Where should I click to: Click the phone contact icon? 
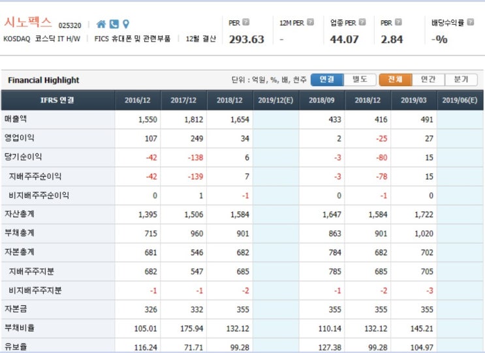(114, 23)
